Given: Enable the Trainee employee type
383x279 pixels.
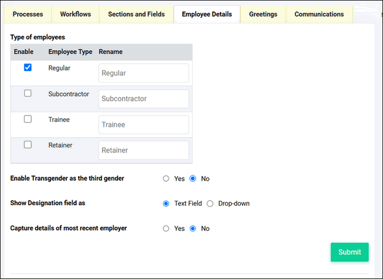Looking at the screenshot, I should (28, 119).
